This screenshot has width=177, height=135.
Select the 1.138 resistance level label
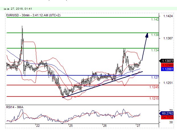point(155,35)
